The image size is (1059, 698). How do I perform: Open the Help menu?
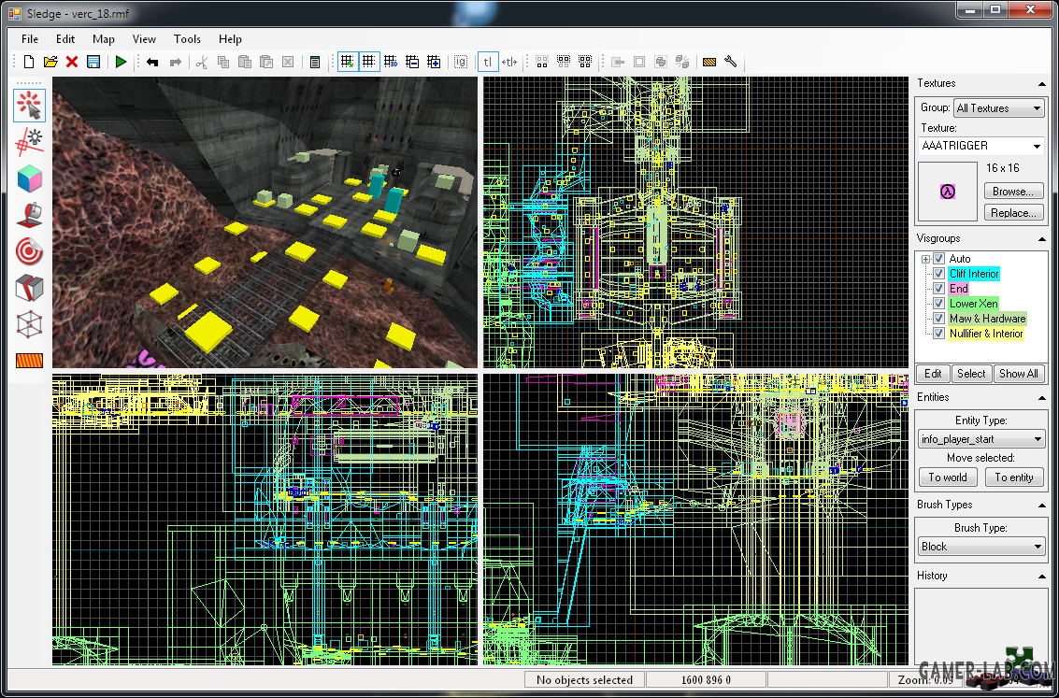(230, 39)
